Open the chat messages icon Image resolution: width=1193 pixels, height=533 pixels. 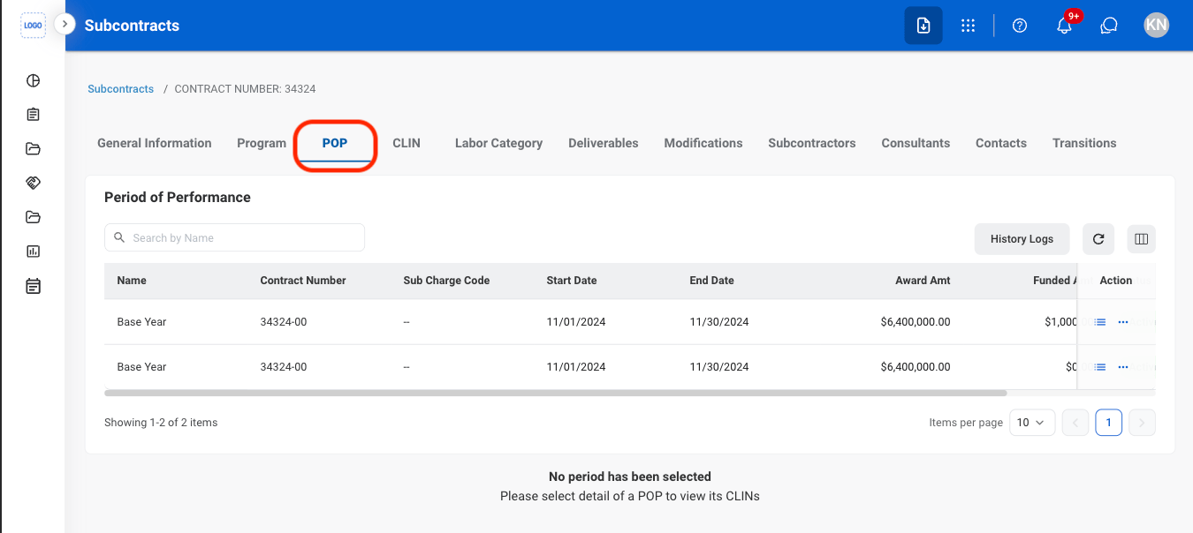tap(1109, 26)
